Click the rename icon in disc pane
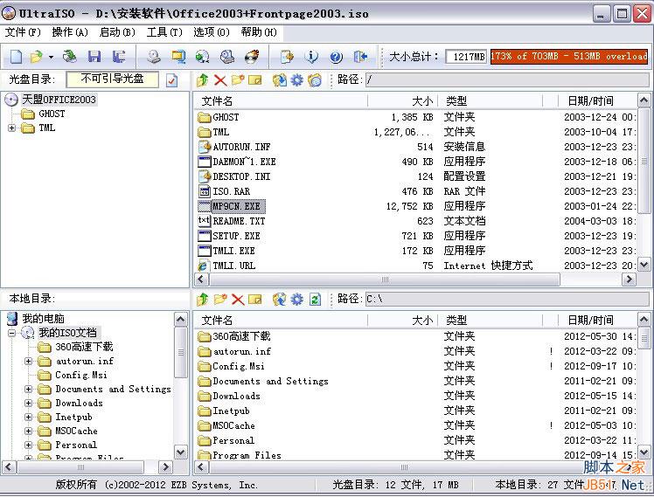 point(254,79)
